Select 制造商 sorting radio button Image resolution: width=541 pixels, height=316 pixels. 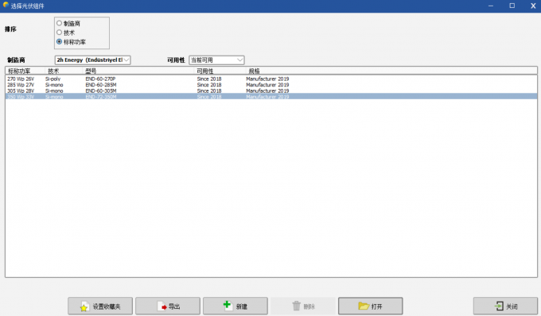(59, 23)
